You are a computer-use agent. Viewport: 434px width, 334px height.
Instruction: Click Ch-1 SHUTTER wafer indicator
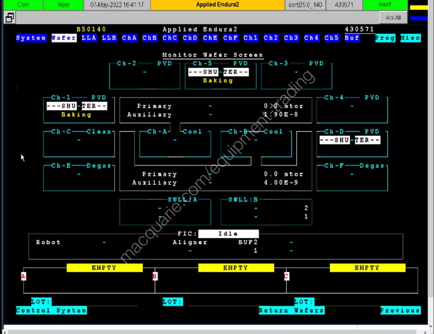[x=77, y=106]
